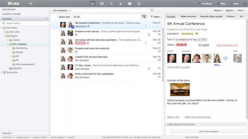The width and height of the screenshot is (248, 139).
Task: Click the Wrike logo
Action: (13, 3)
